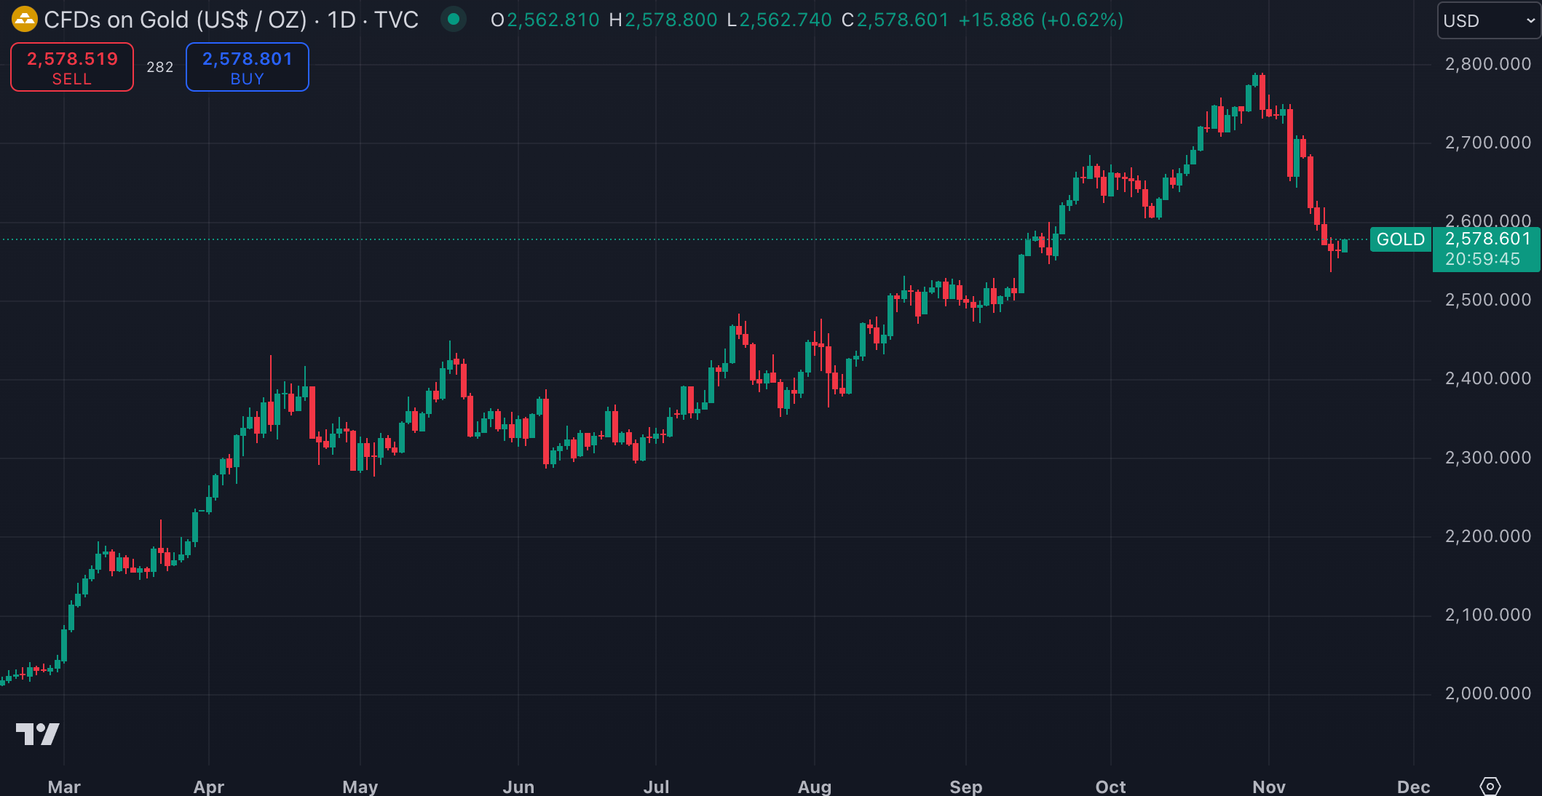
Task: Click the Apr label on time axis
Action: click(x=209, y=787)
